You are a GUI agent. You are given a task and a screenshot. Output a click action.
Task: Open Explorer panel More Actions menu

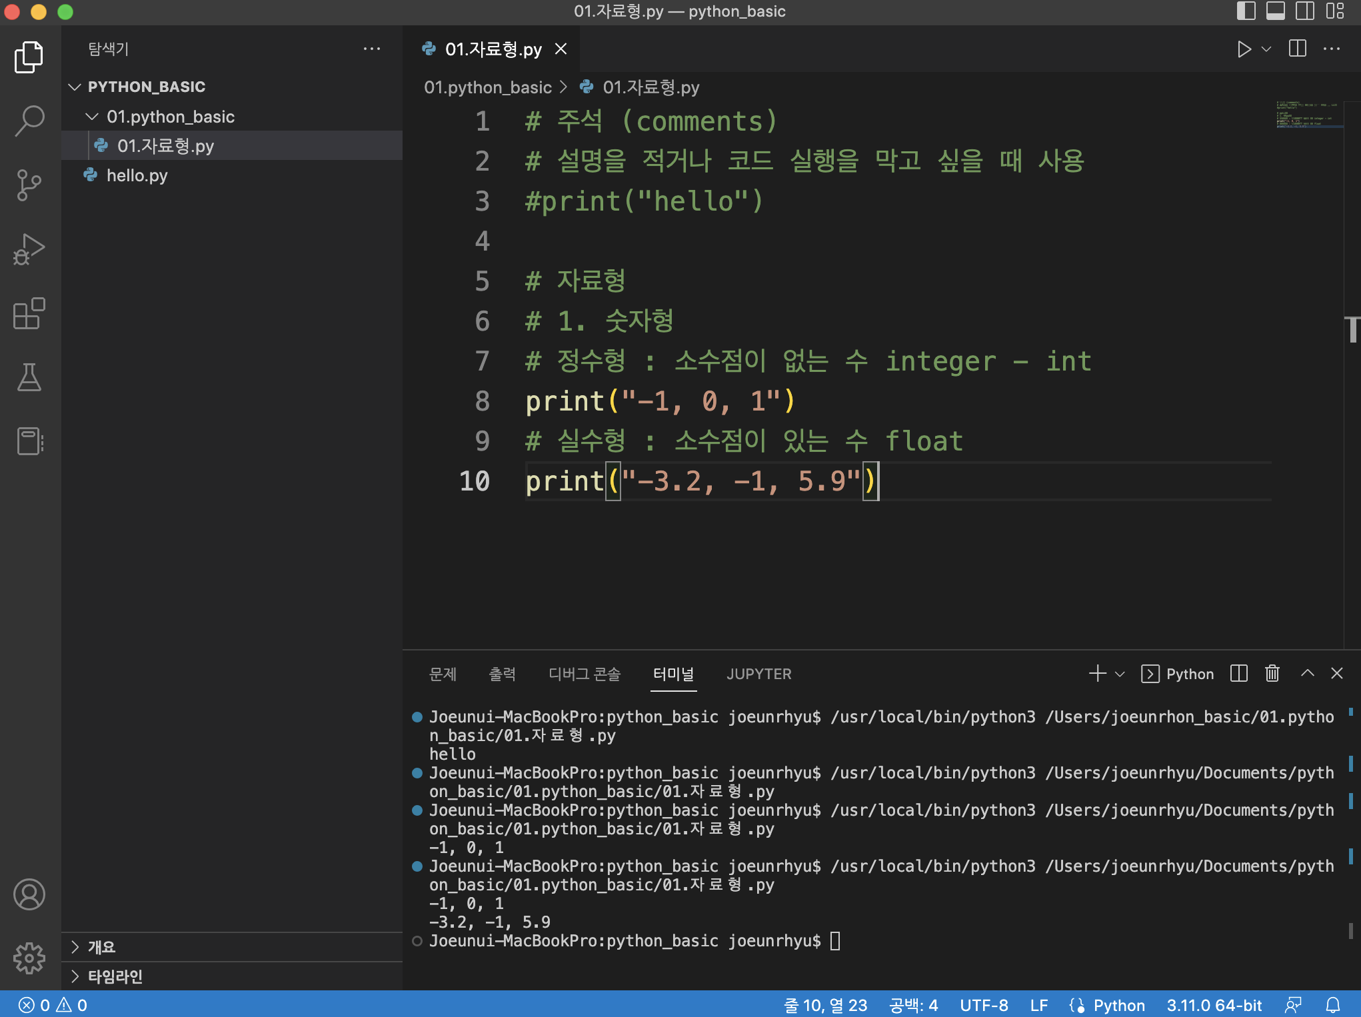pos(372,49)
